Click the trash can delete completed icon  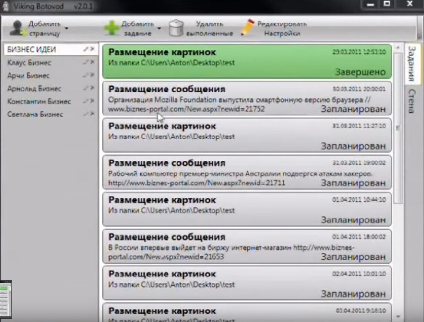coord(177,28)
